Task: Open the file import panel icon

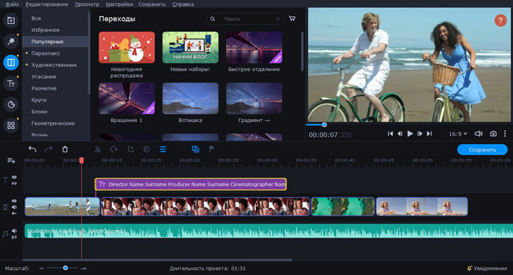Action: coord(11,20)
